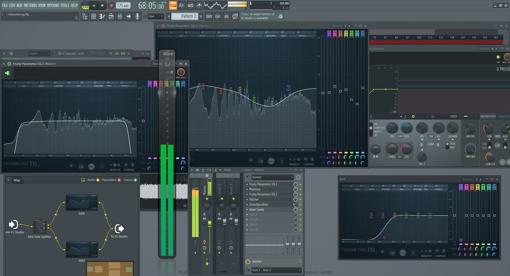This screenshot has width=510, height=276.
Task: Open the Pattern 1 selector
Action: click(x=185, y=16)
